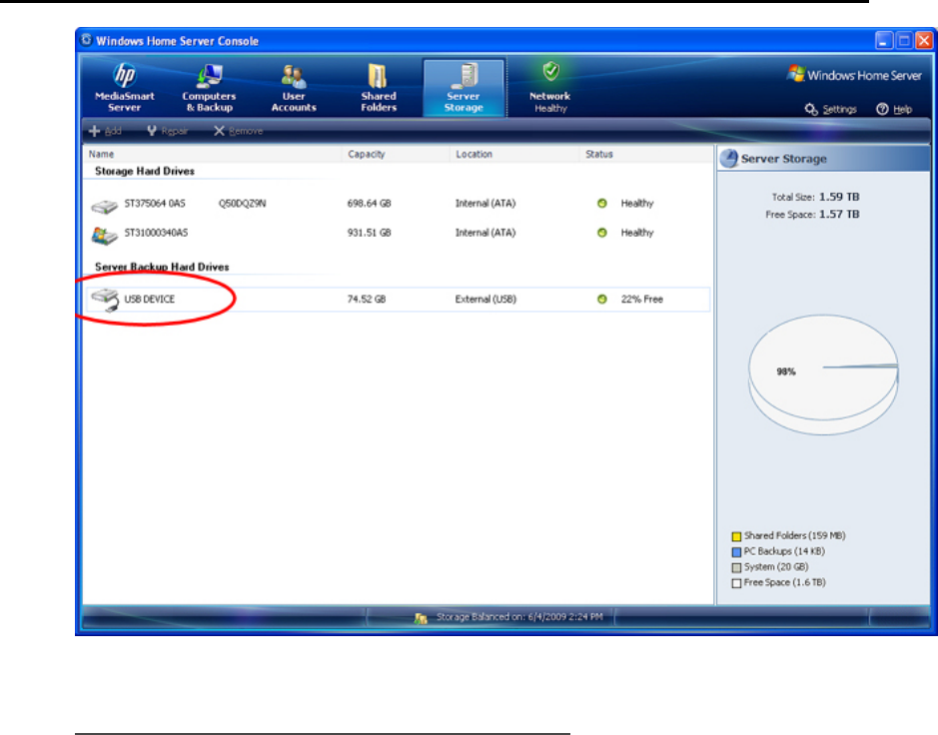This screenshot has height=735, width=938.
Task: Click the plus icon for Add
Action: 94,131
